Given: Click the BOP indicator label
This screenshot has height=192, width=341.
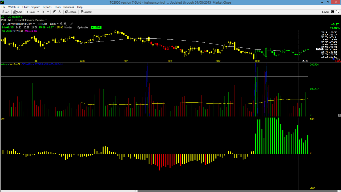Looking at the screenshot, I should (x=3, y=119).
